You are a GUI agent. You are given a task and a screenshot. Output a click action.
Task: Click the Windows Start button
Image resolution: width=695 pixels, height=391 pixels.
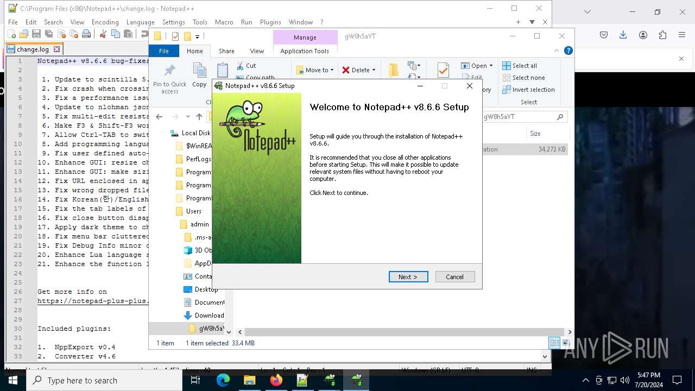tap(13, 380)
